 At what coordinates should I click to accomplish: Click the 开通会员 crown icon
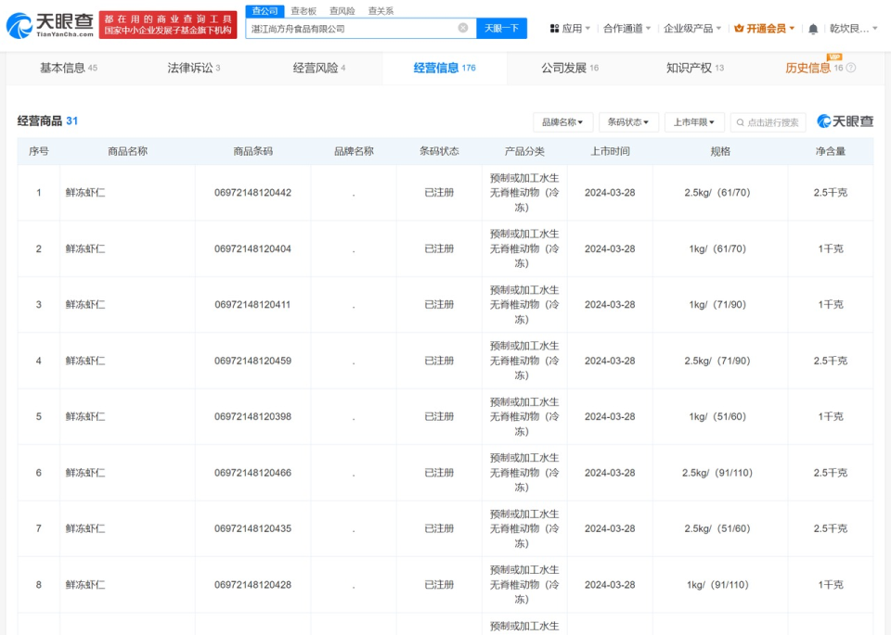739,29
